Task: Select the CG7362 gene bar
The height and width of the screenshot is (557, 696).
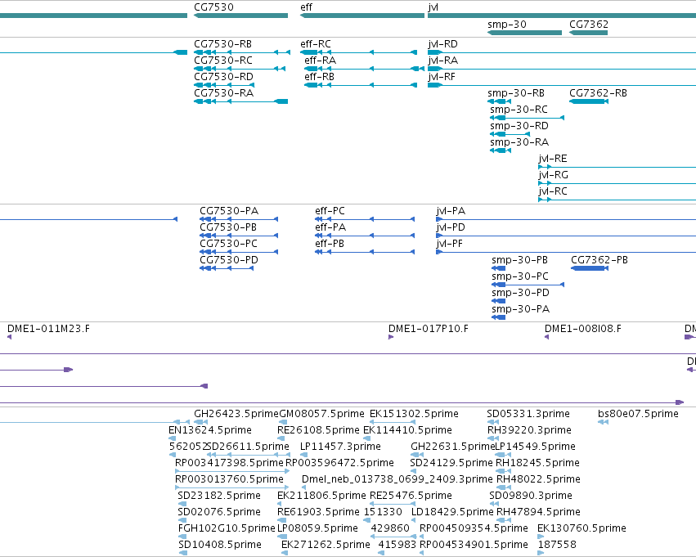Action: tap(588, 33)
